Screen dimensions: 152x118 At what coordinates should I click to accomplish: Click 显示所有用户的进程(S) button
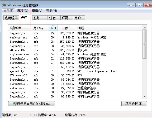pyautogui.click(x=32, y=104)
